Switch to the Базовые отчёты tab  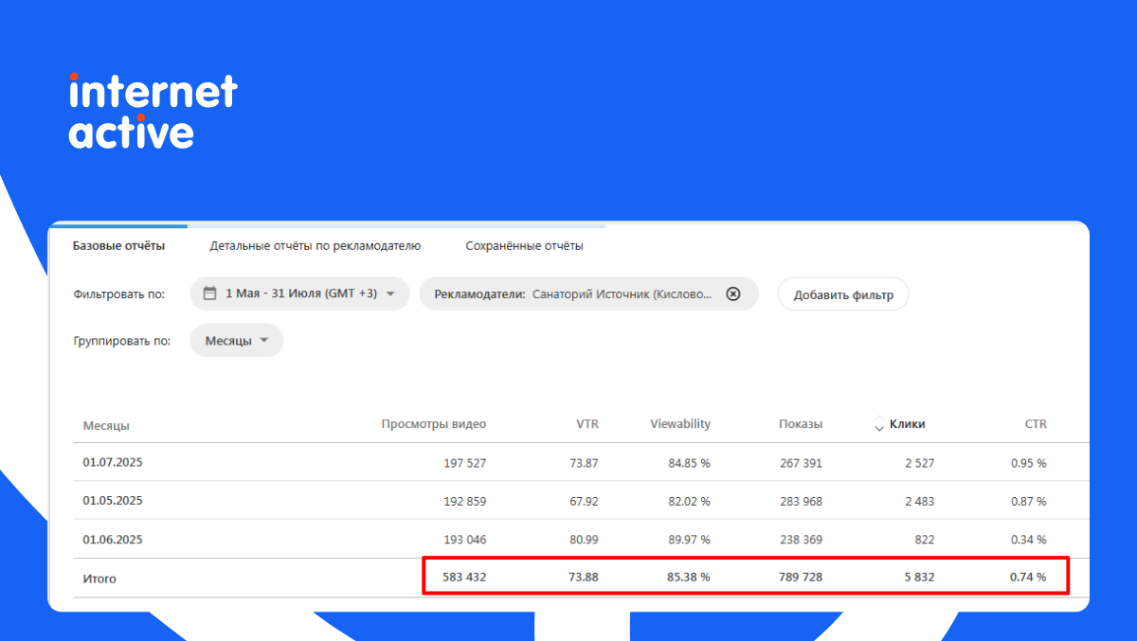coord(119,246)
